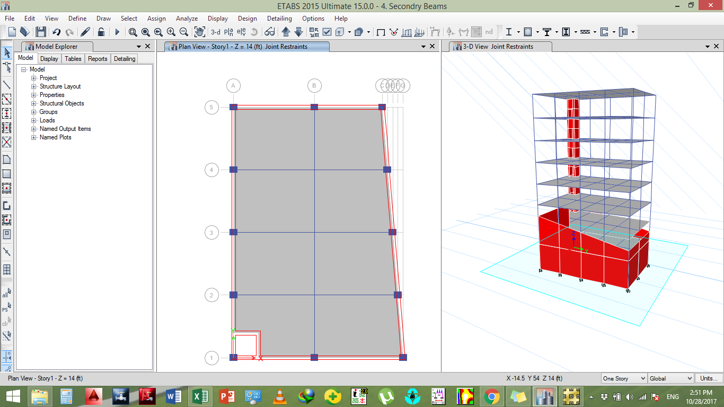
Task: Set Elevation view from toolbar
Action: (241, 32)
